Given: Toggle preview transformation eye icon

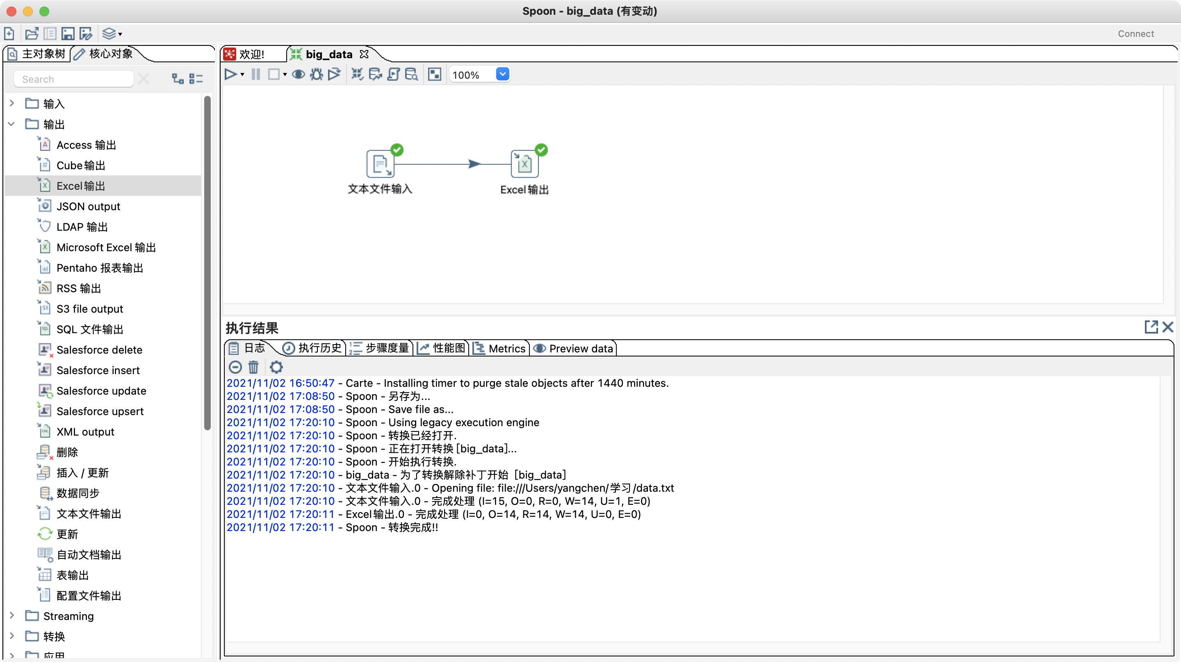Looking at the screenshot, I should pos(299,74).
